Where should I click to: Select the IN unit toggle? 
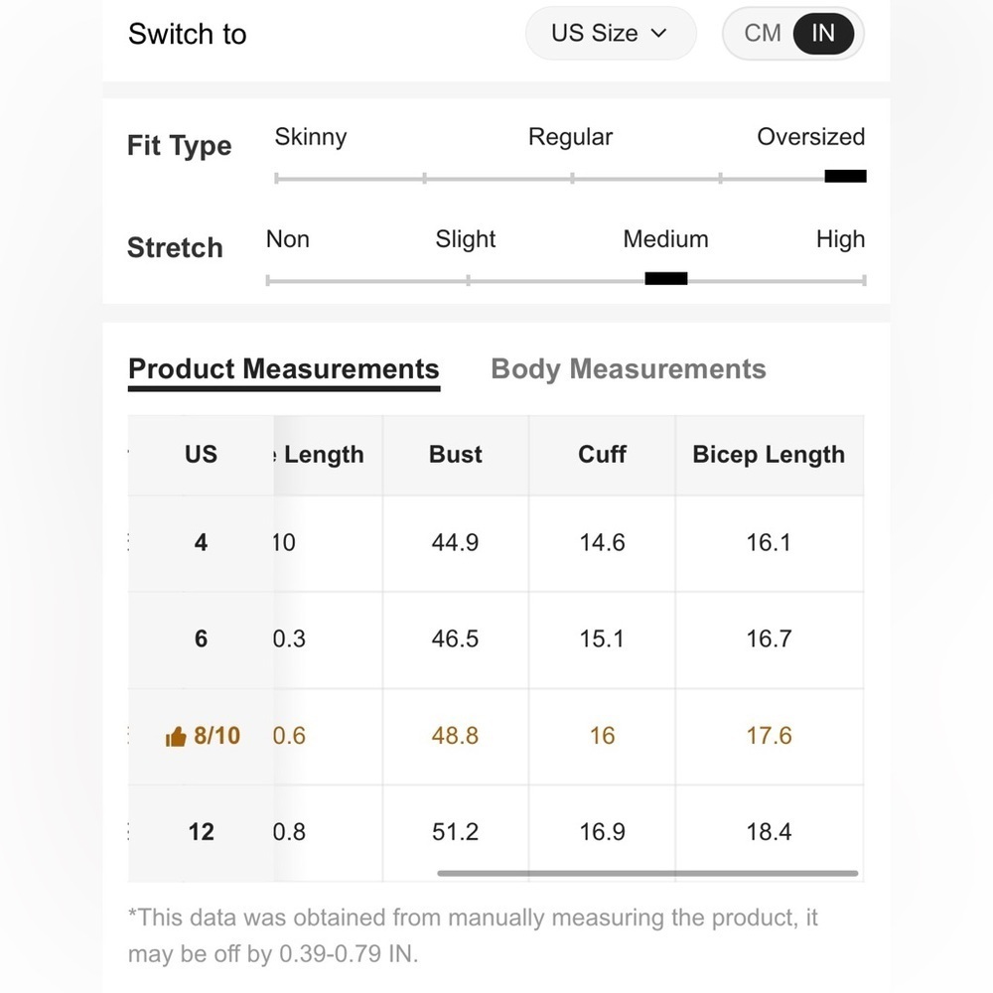pyautogui.click(x=822, y=33)
